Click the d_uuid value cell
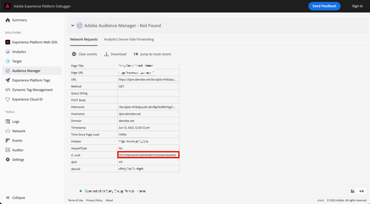 click(148, 155)
